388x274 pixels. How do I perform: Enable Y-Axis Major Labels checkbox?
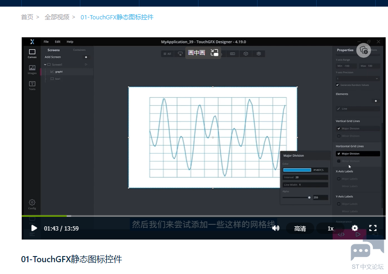click(x=339, y=204)
